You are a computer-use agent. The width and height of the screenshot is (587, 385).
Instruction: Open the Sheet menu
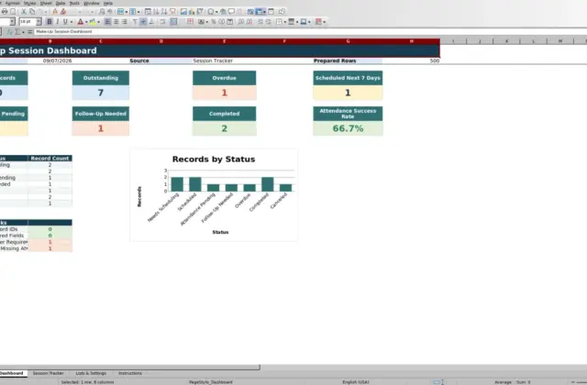pos(46,3)
